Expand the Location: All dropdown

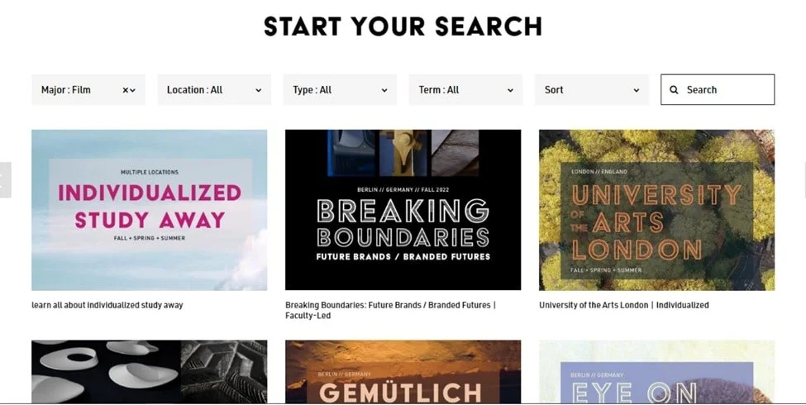tap(214, 90)
